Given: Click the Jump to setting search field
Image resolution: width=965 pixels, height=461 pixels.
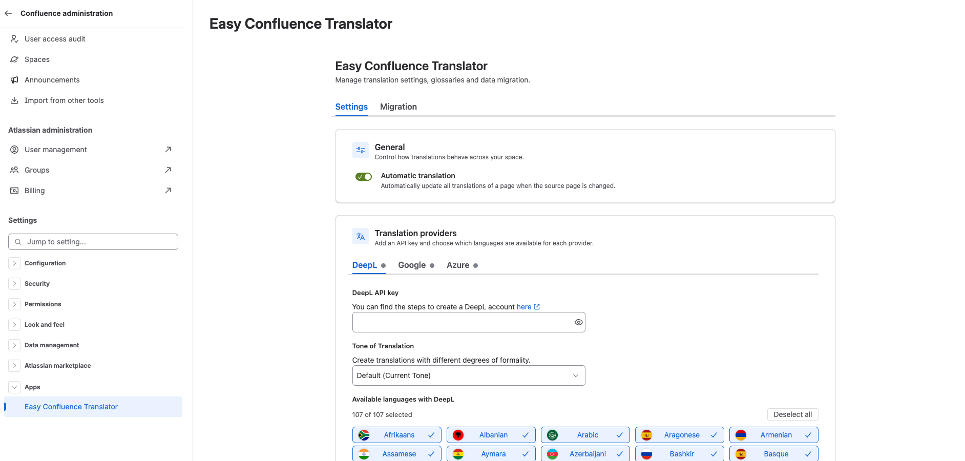Looking at the screenshot, I should coord(93,242).
